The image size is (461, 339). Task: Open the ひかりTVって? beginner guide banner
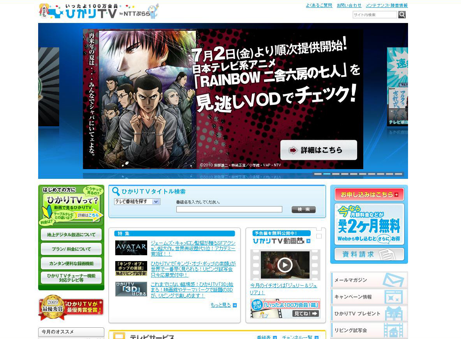tap(71, 205)
